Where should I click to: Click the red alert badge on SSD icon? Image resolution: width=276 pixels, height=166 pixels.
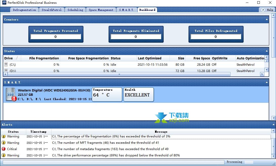[x=14, y=99]
